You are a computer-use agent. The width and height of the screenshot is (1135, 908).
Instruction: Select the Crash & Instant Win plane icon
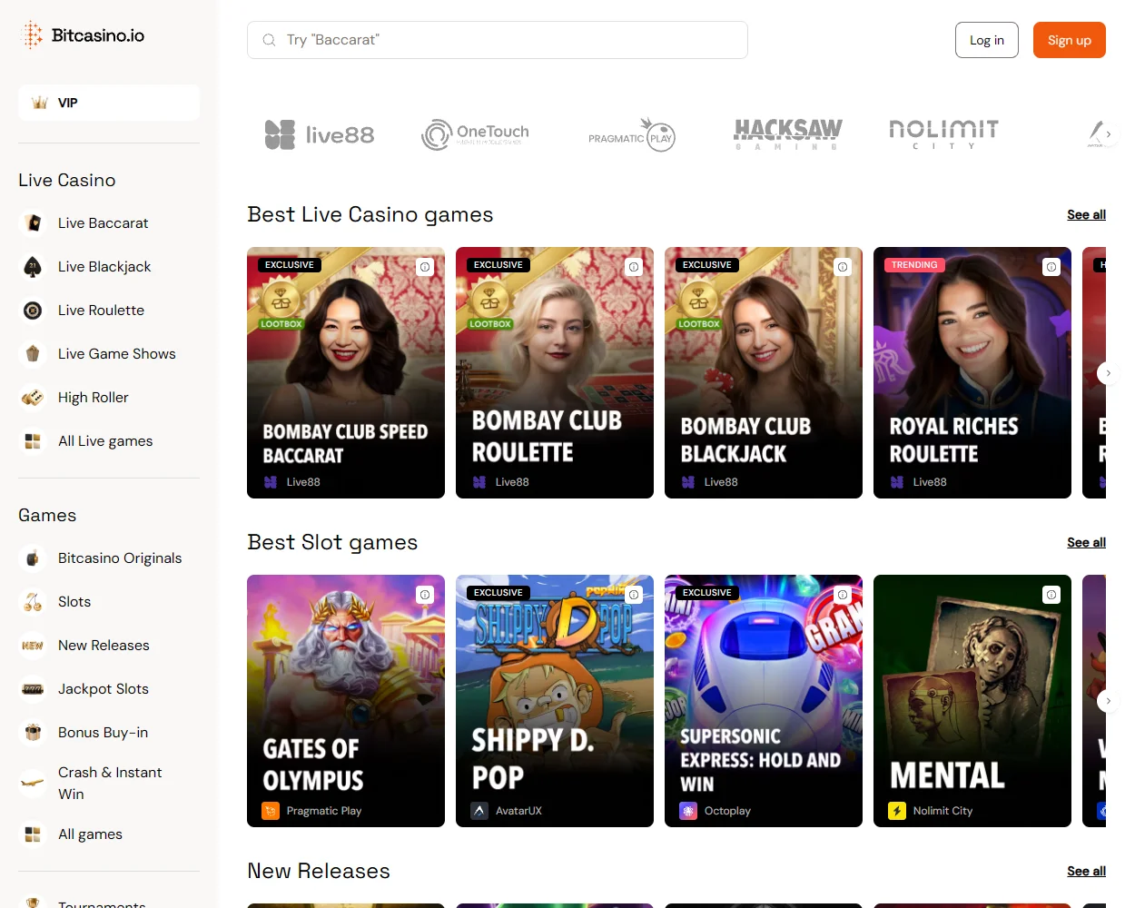[33, 783]
